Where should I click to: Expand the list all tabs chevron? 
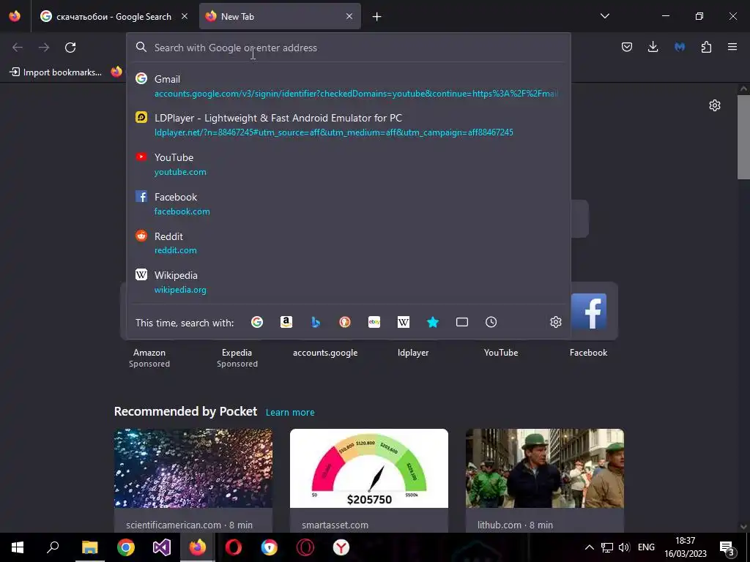(x=604, y=16)
